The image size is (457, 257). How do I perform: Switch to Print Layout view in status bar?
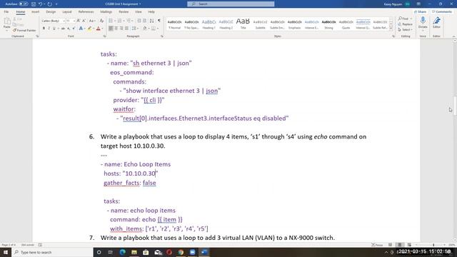pos(400,245)
